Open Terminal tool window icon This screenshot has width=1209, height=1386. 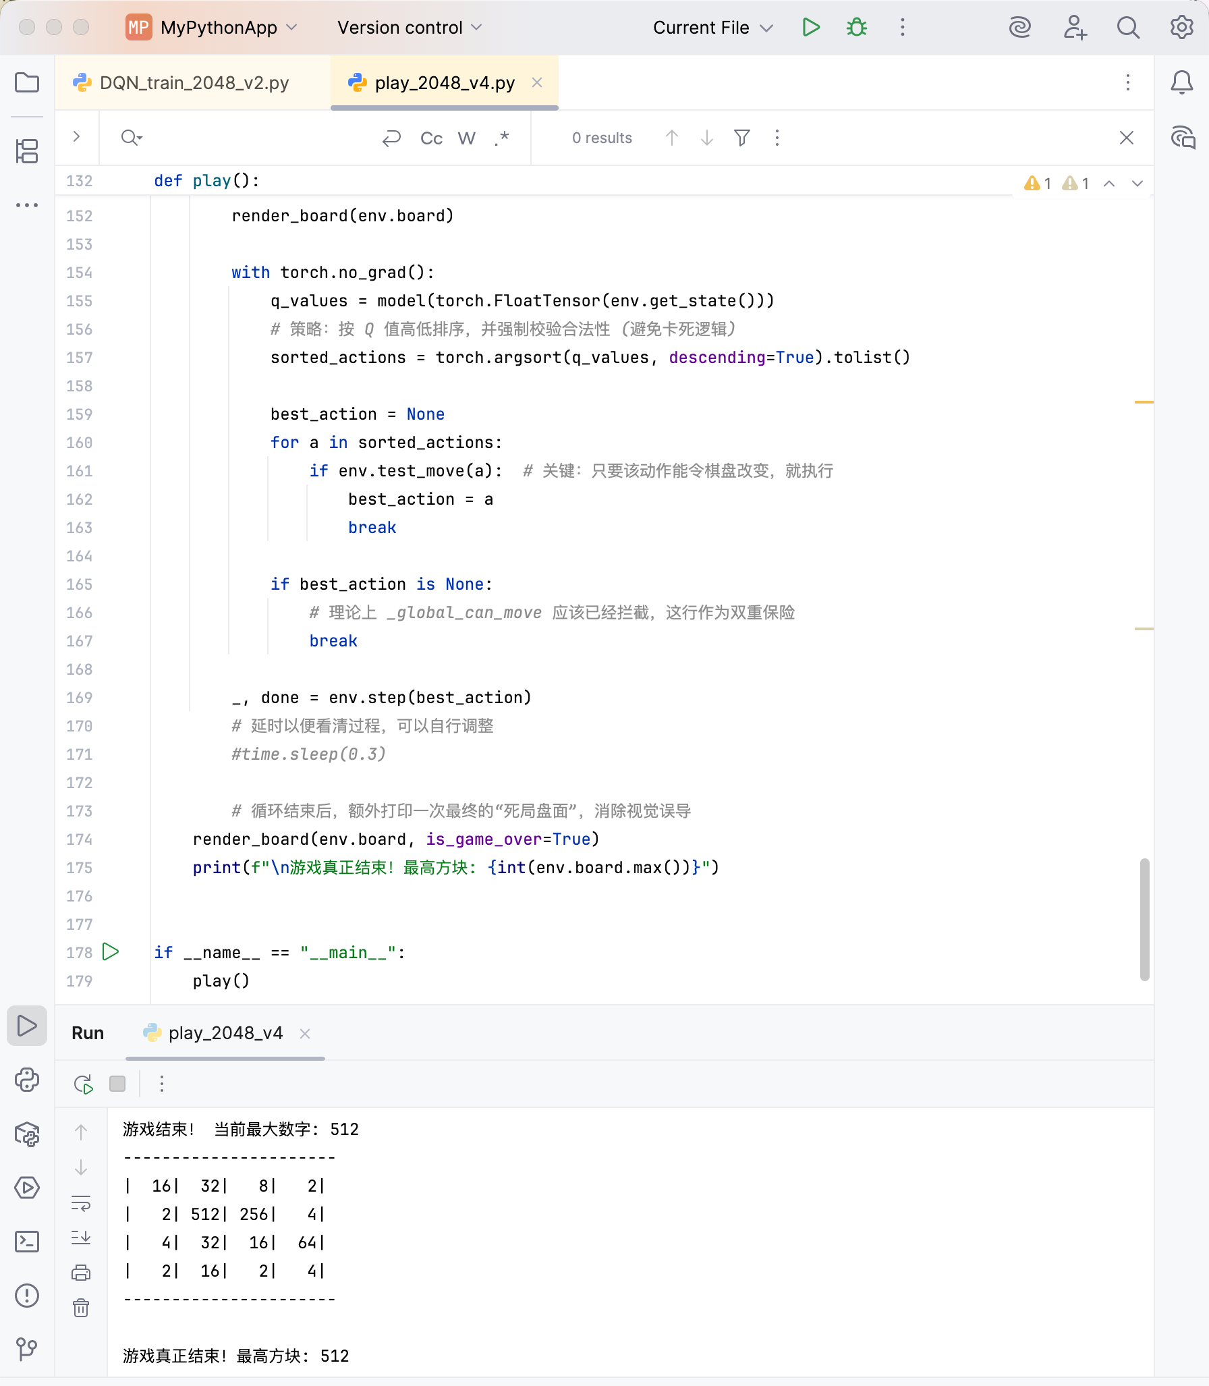click(x=27, y=1242)
